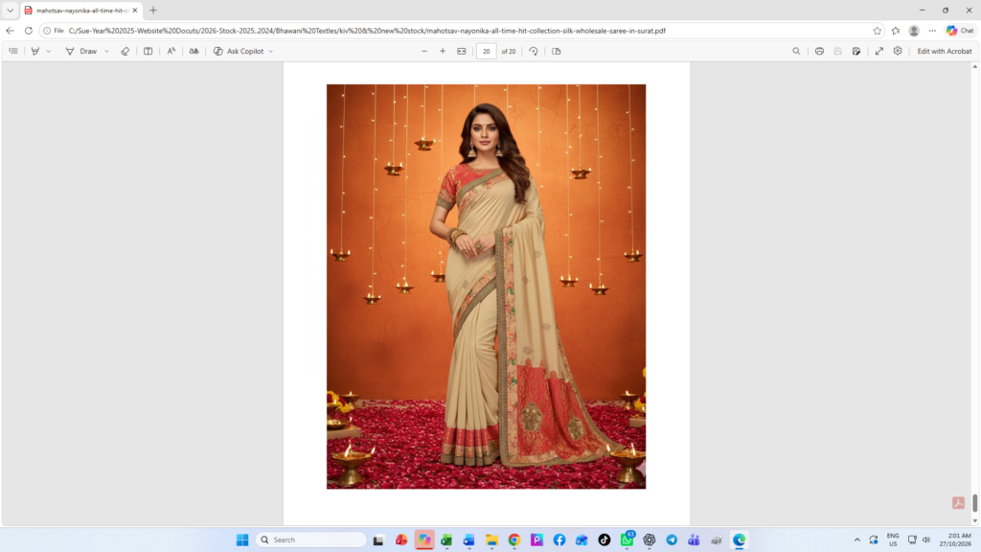Open the Favorites list
This screenshot has width=981, height=552.
(x=896, y=31)
